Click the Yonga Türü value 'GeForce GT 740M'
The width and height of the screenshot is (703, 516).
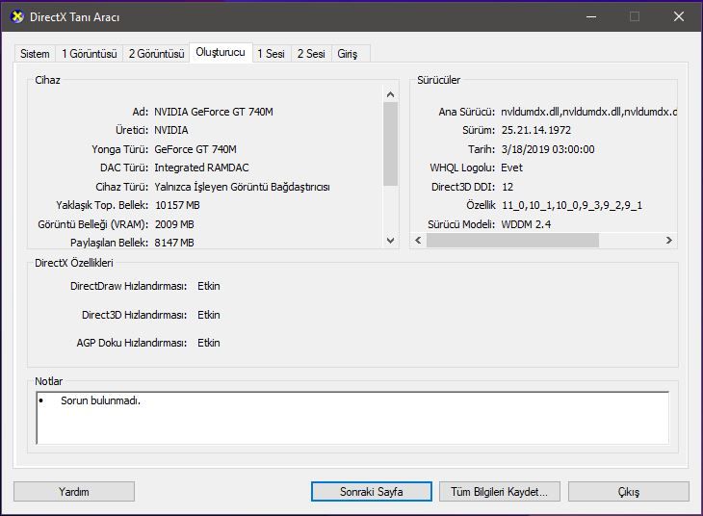point(195,149)
